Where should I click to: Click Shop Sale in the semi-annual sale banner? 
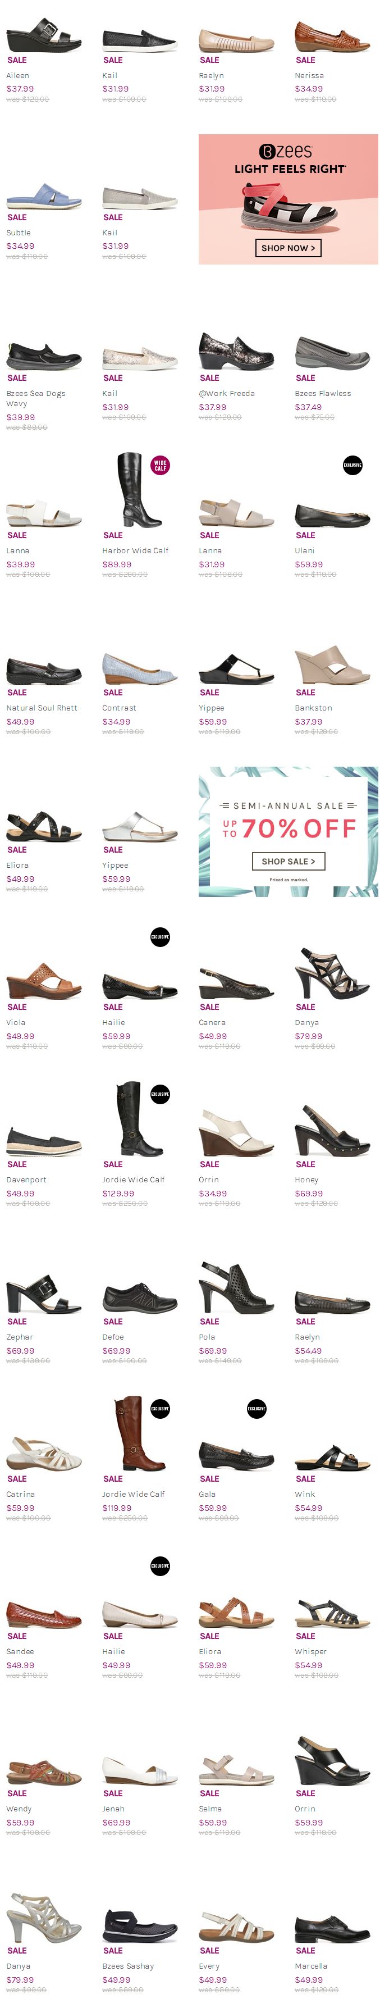288,862
